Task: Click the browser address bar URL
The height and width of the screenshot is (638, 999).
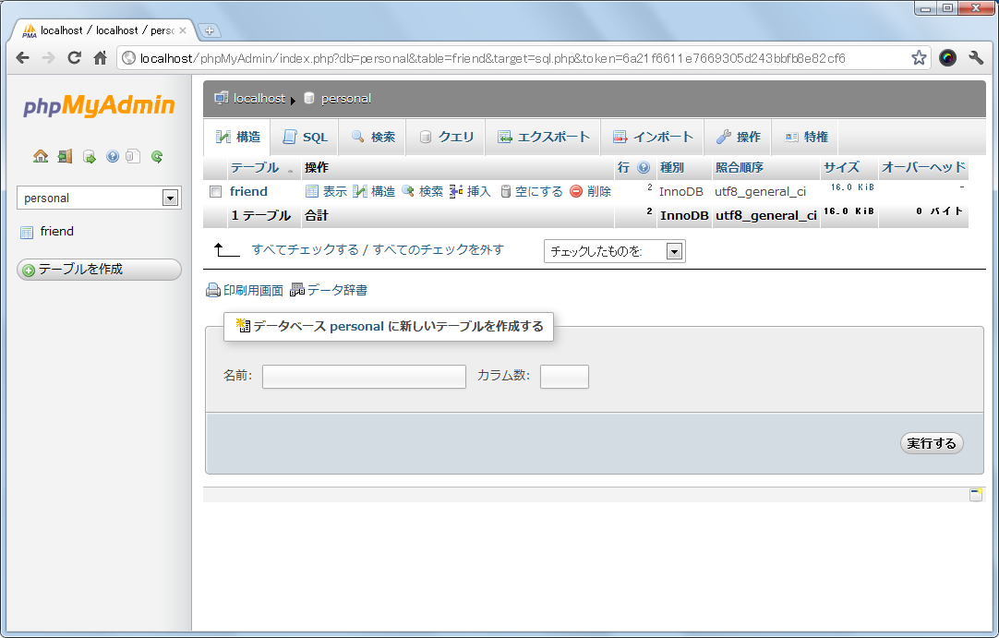Action: [492, 59]
